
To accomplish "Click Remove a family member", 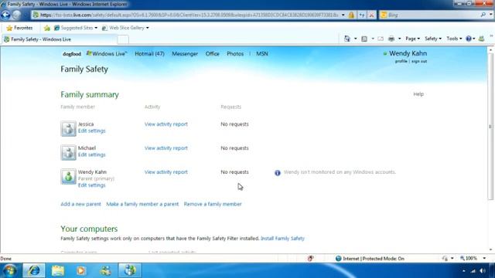I will (x=213, y=204).
